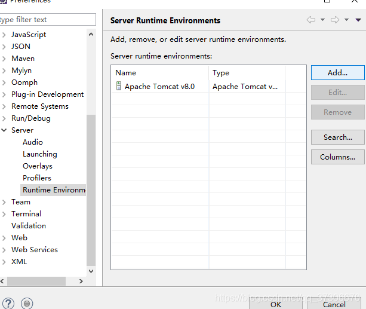Viewport: 366px width, 309px height.
Task: Expand the Terminal tree node
Action: [4, 214]
